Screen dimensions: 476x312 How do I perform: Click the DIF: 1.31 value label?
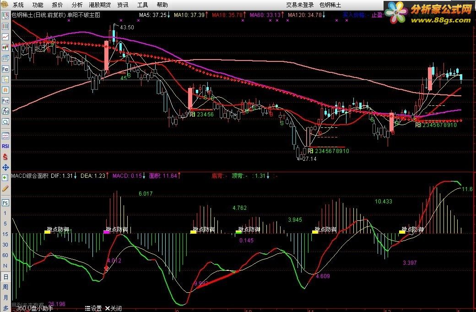click(x=64, y=175)
